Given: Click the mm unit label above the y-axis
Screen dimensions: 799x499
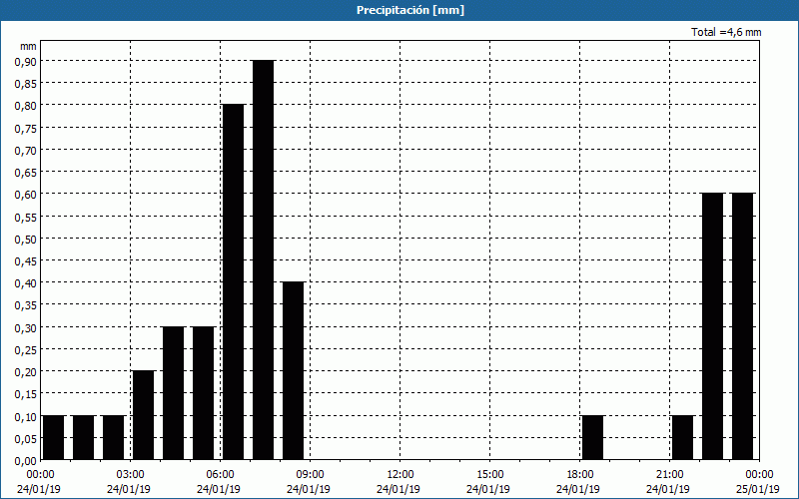Looking at the screenshot, I should pyautogui.click(x=28, y=46).
